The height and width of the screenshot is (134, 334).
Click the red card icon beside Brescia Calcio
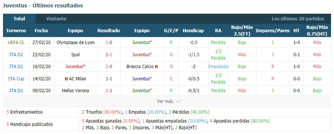[156, 67]
